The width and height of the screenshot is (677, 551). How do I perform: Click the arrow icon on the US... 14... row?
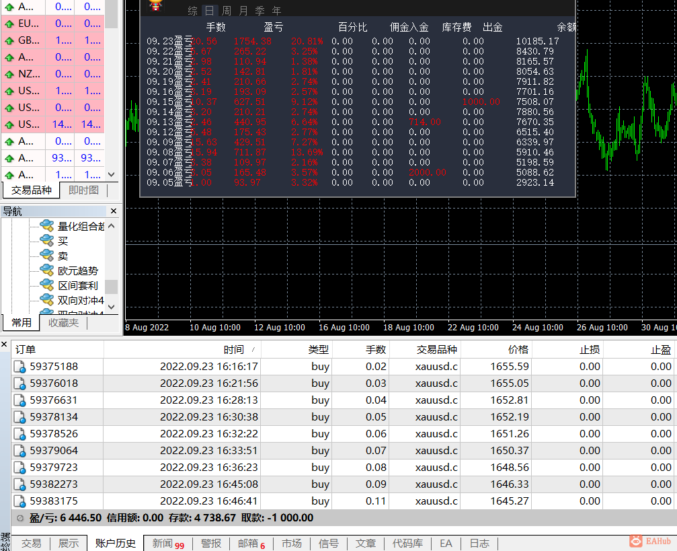(x=9, y=125)
